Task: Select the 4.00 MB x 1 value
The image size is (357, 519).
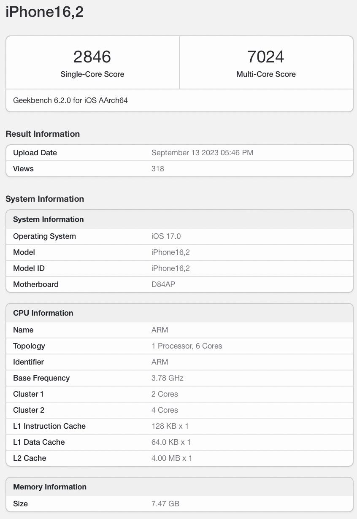Action: (172, 458)
